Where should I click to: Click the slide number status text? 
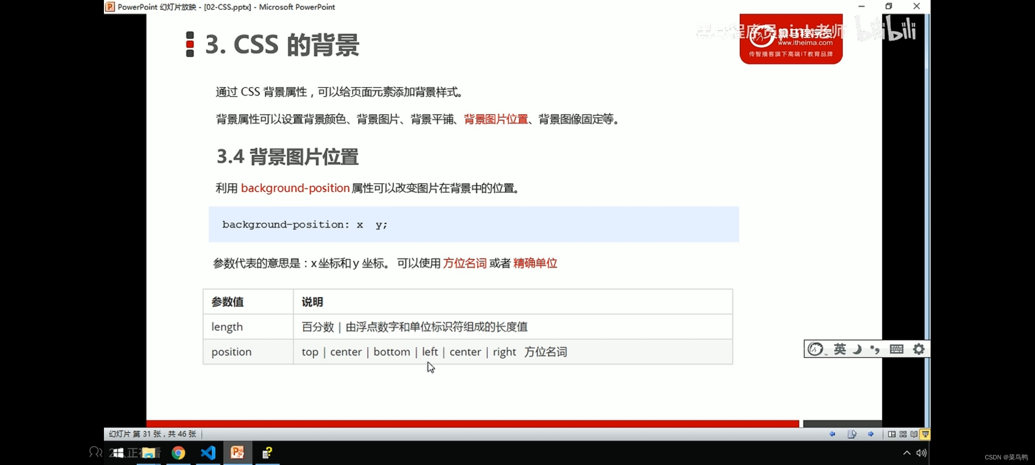pos(152,434)
